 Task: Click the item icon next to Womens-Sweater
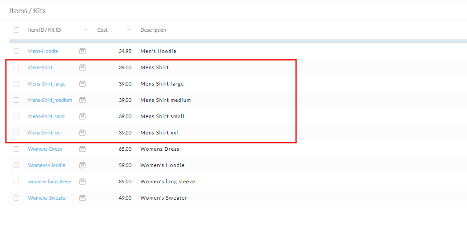[83, 198]
